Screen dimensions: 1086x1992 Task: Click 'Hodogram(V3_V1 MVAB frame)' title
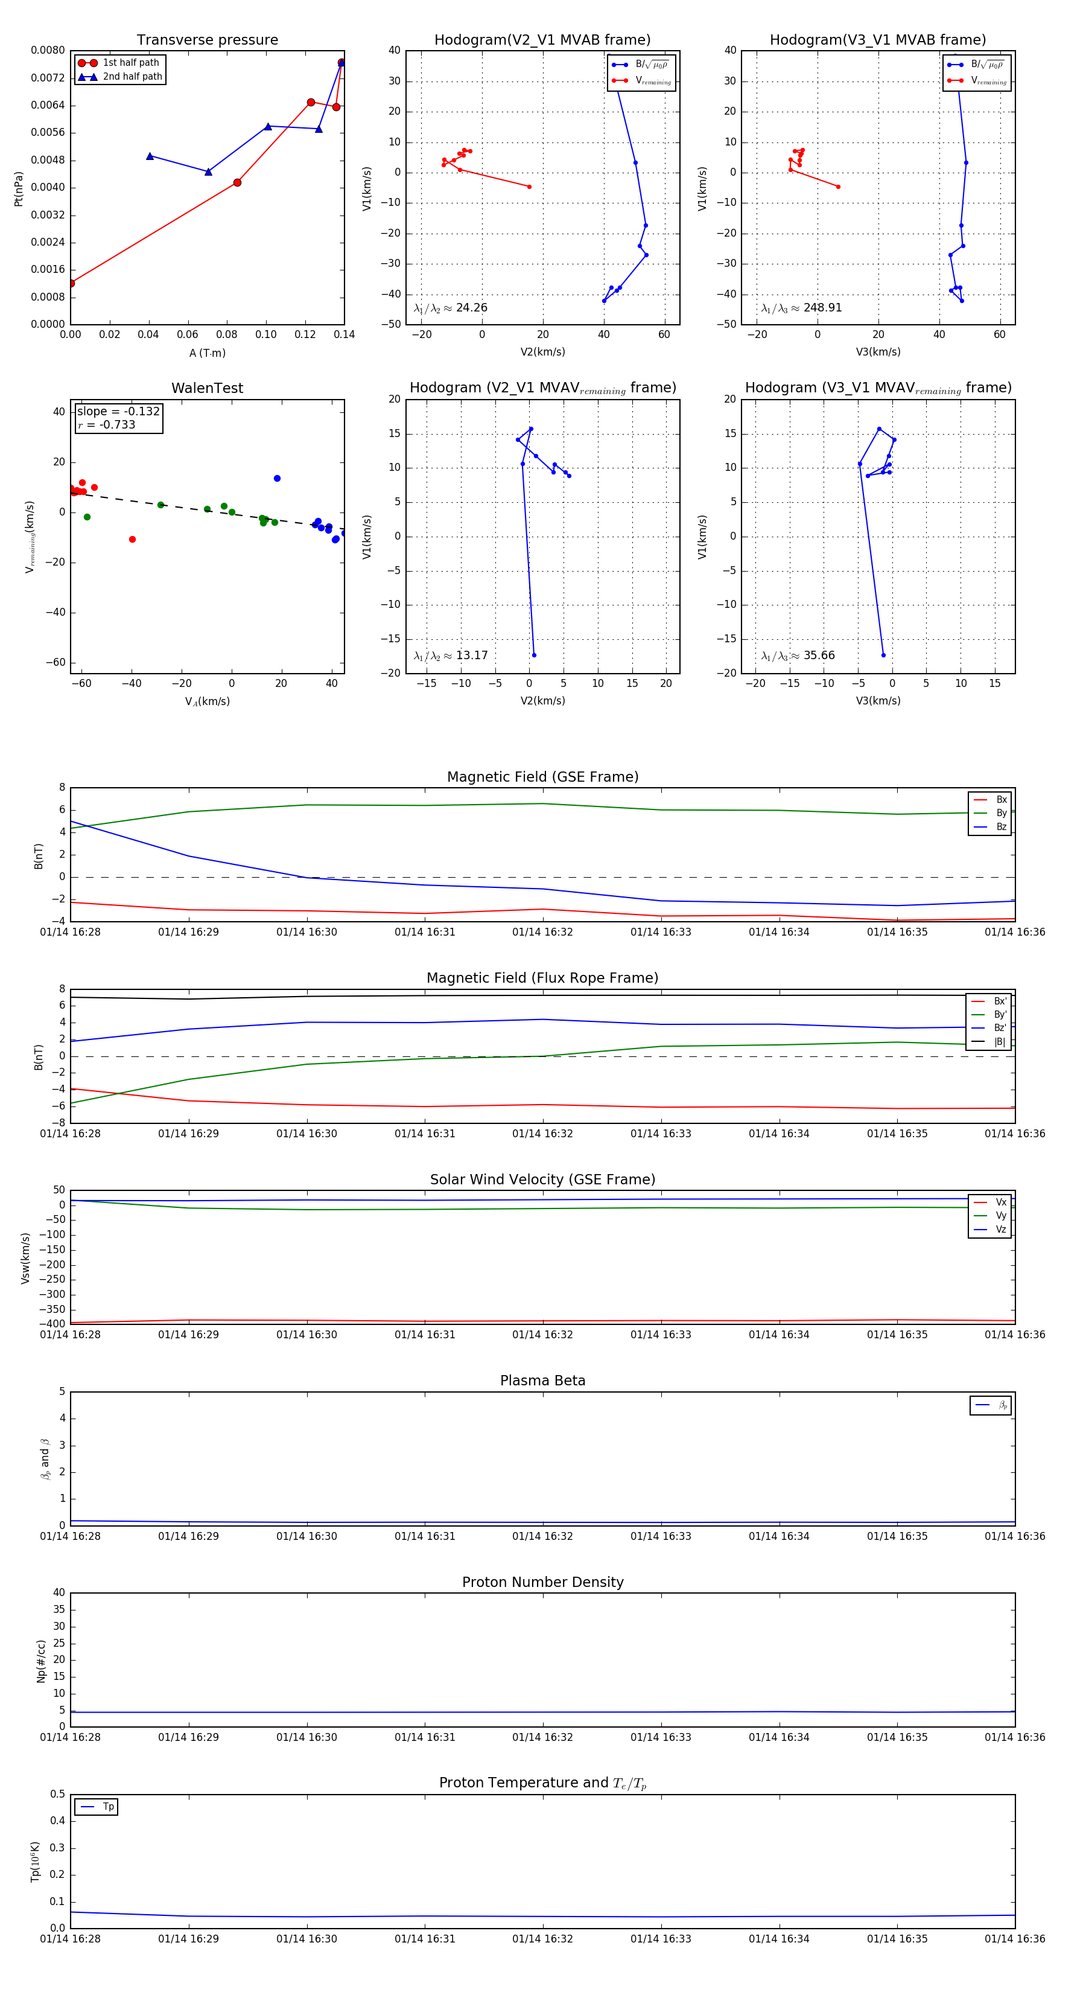point(878,39)
